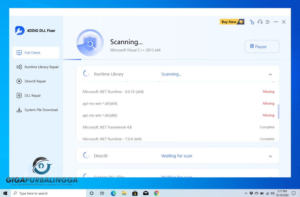300x197 pixels.
Task: Click the register key icon
Action: pyautogui.click(x=252, y=22)
